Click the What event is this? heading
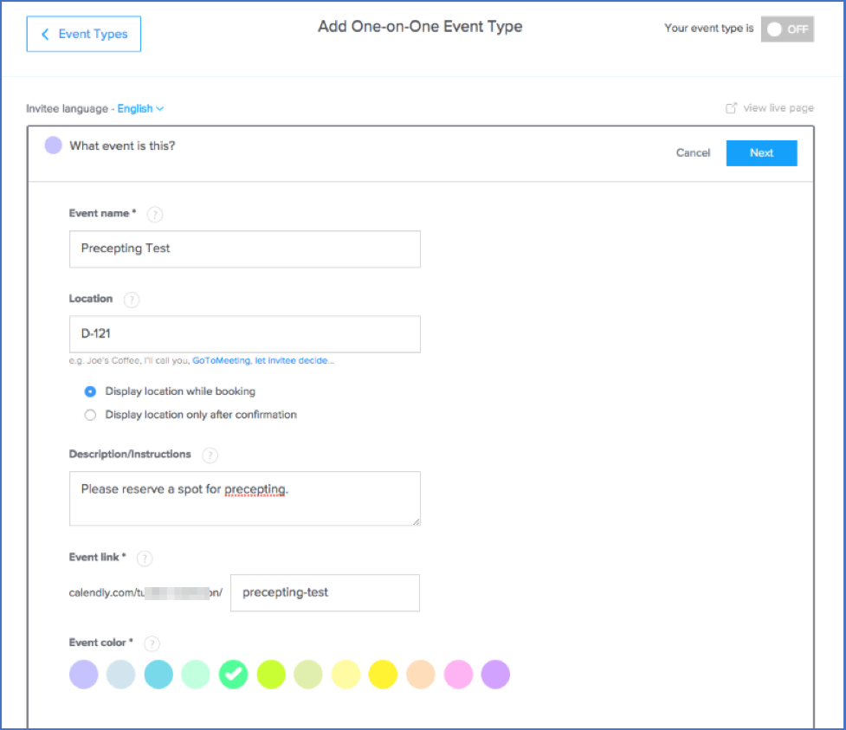Viewport: 846px width, 730px height. pyautogui.click(x=122, y=145)
